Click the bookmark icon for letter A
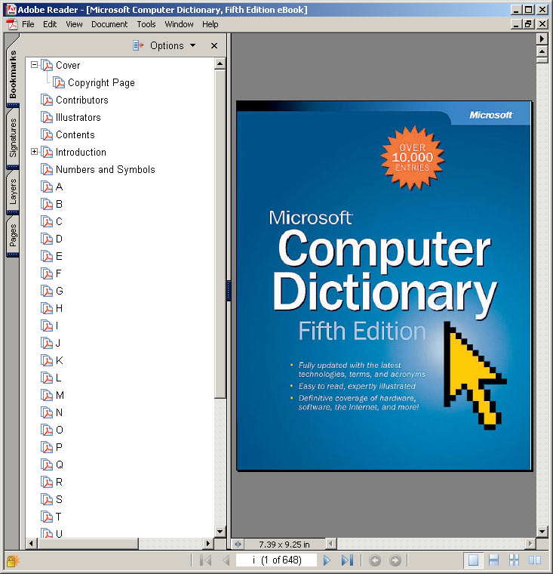Viewport: 553px width, 574px height. pos(47,187)
